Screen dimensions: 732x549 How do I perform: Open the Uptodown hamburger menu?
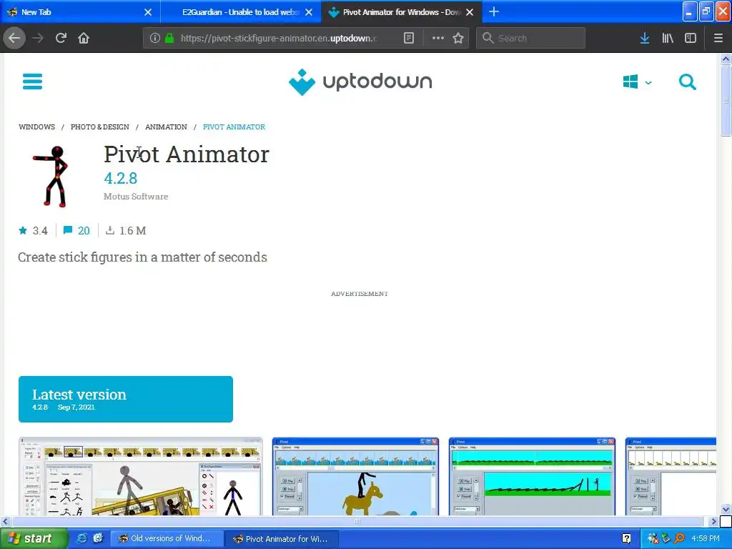[32, 81]
